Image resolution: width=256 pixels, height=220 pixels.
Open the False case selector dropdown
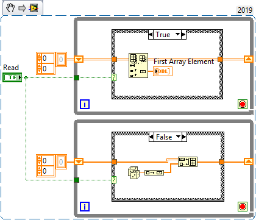(x=178, y=137)
